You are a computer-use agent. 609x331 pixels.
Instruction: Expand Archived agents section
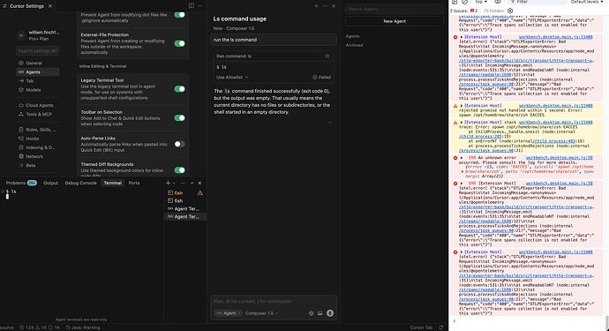point(354,45)
